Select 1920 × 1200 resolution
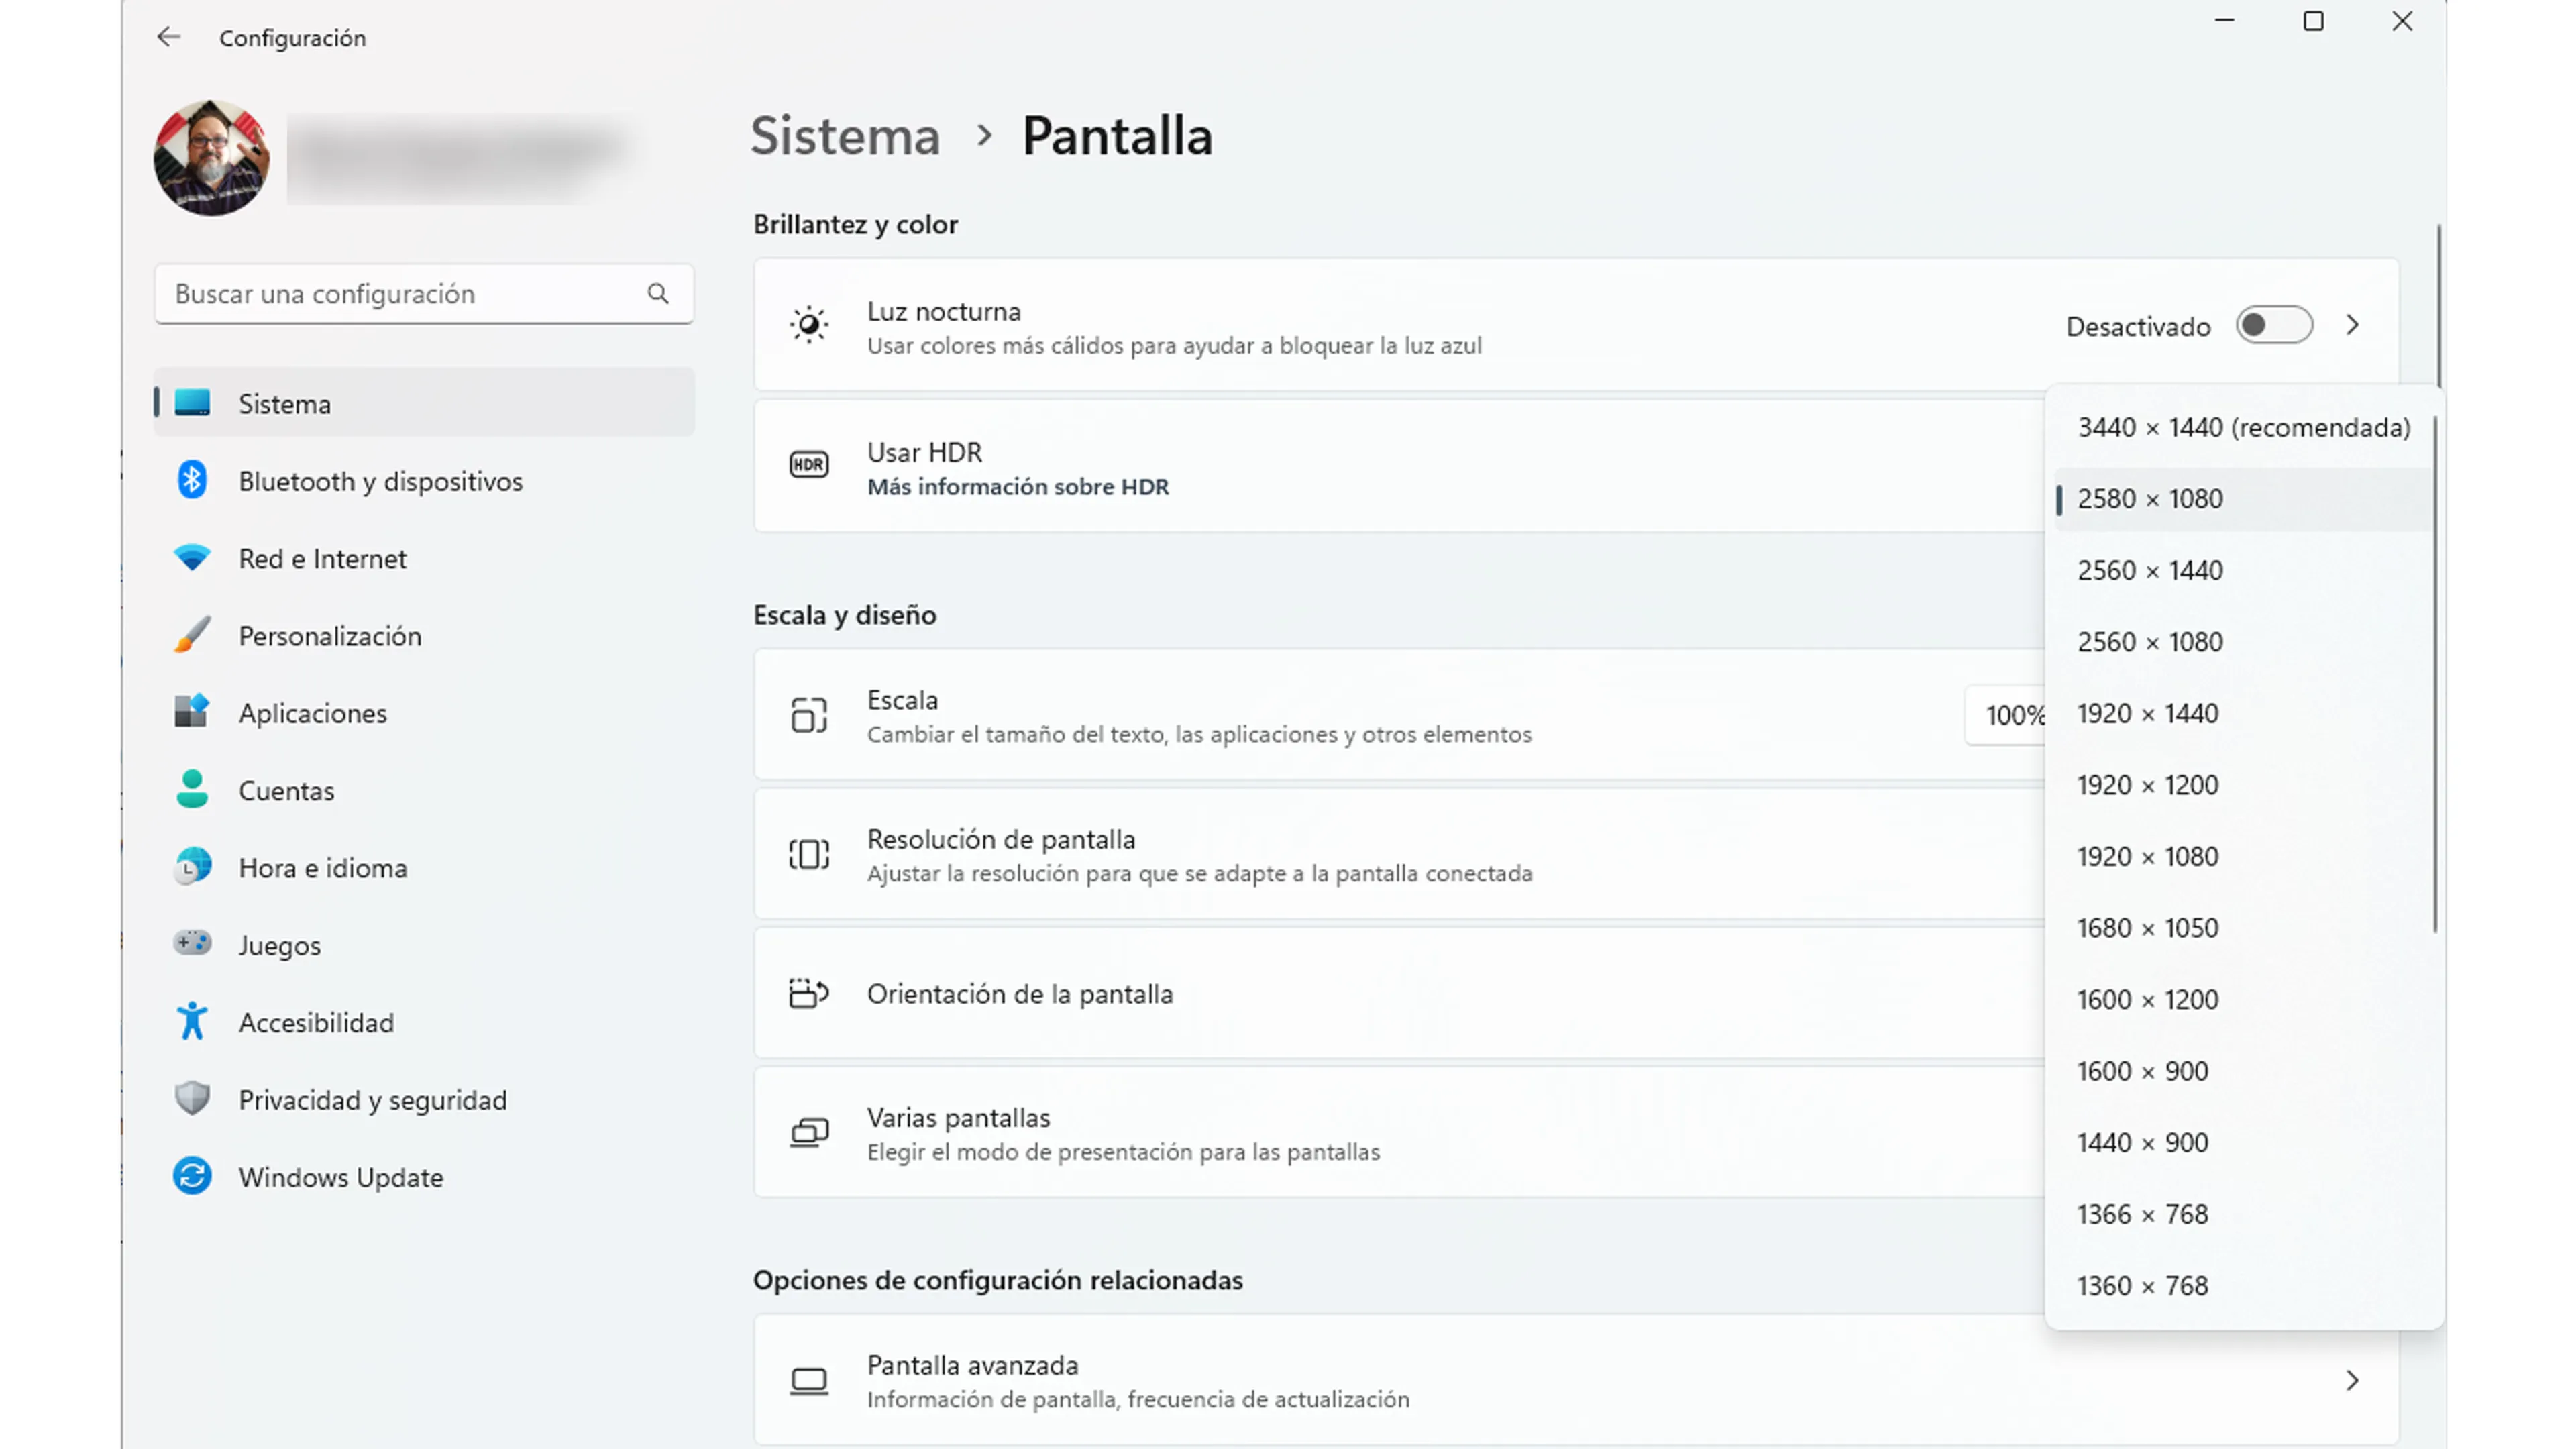2576x1449 pixels. click(2244, 785)
